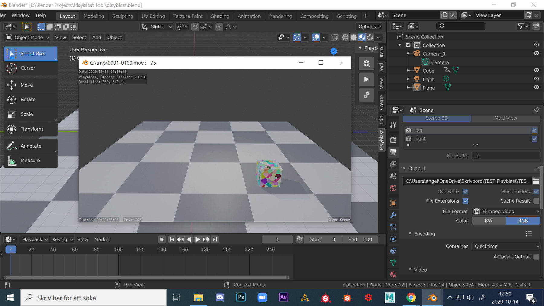Expand the Cube item in outliner
The height and width of the screenshot is (306, 544).
(x=408, y=71)
